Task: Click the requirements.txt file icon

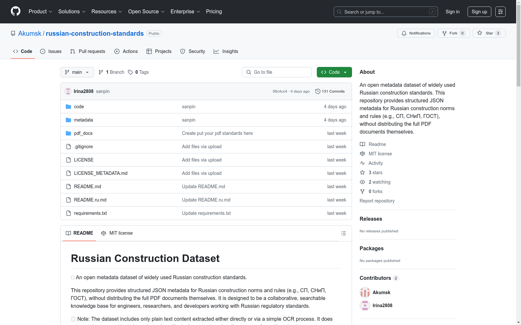Action: (x=68, y=213)
